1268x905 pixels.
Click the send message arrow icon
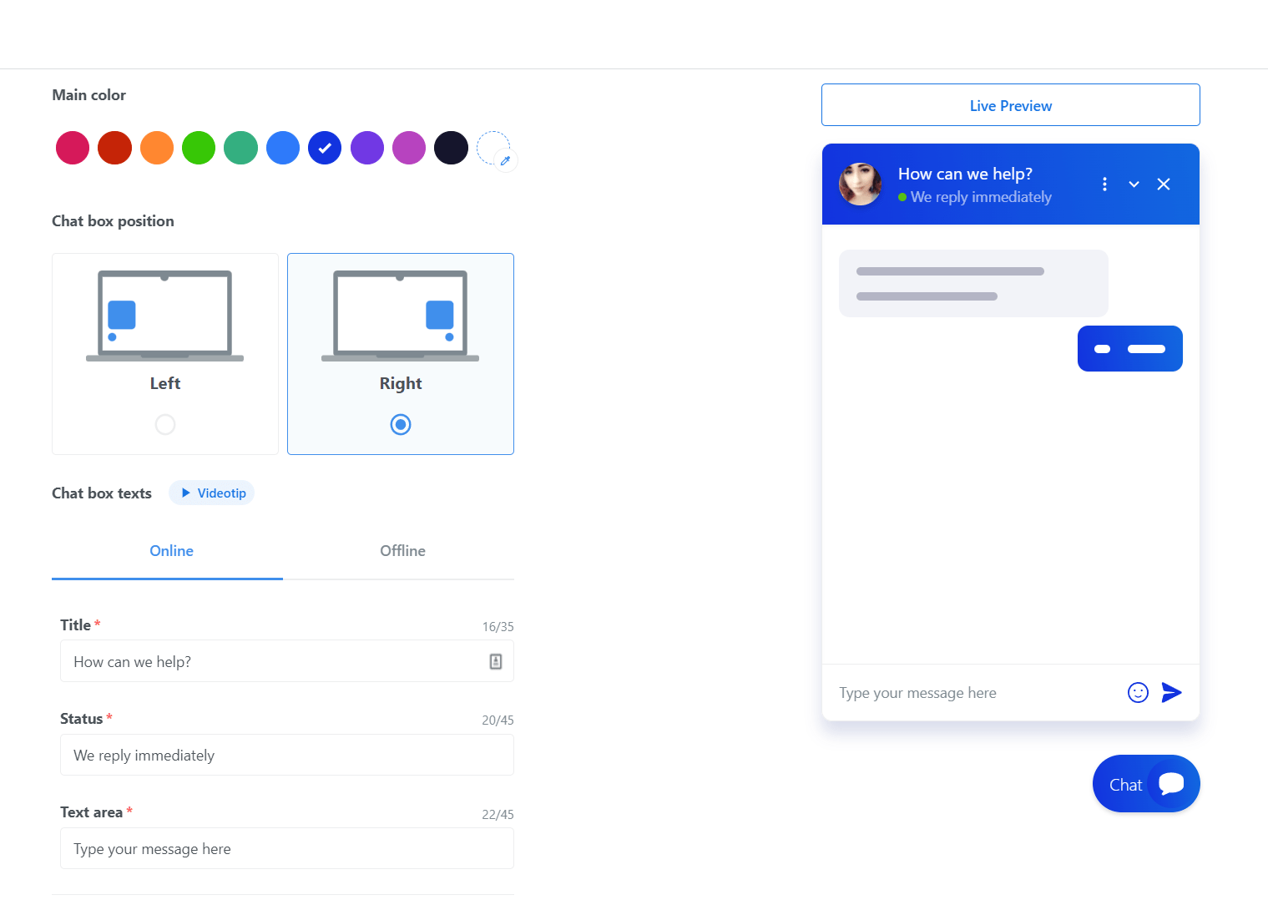[x=1171, y=692]
